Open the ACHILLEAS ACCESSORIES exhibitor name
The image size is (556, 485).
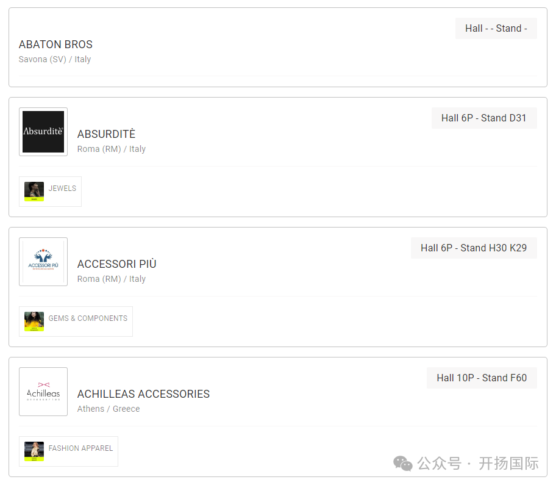144,394
